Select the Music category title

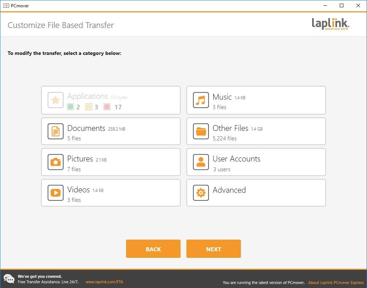222,97
